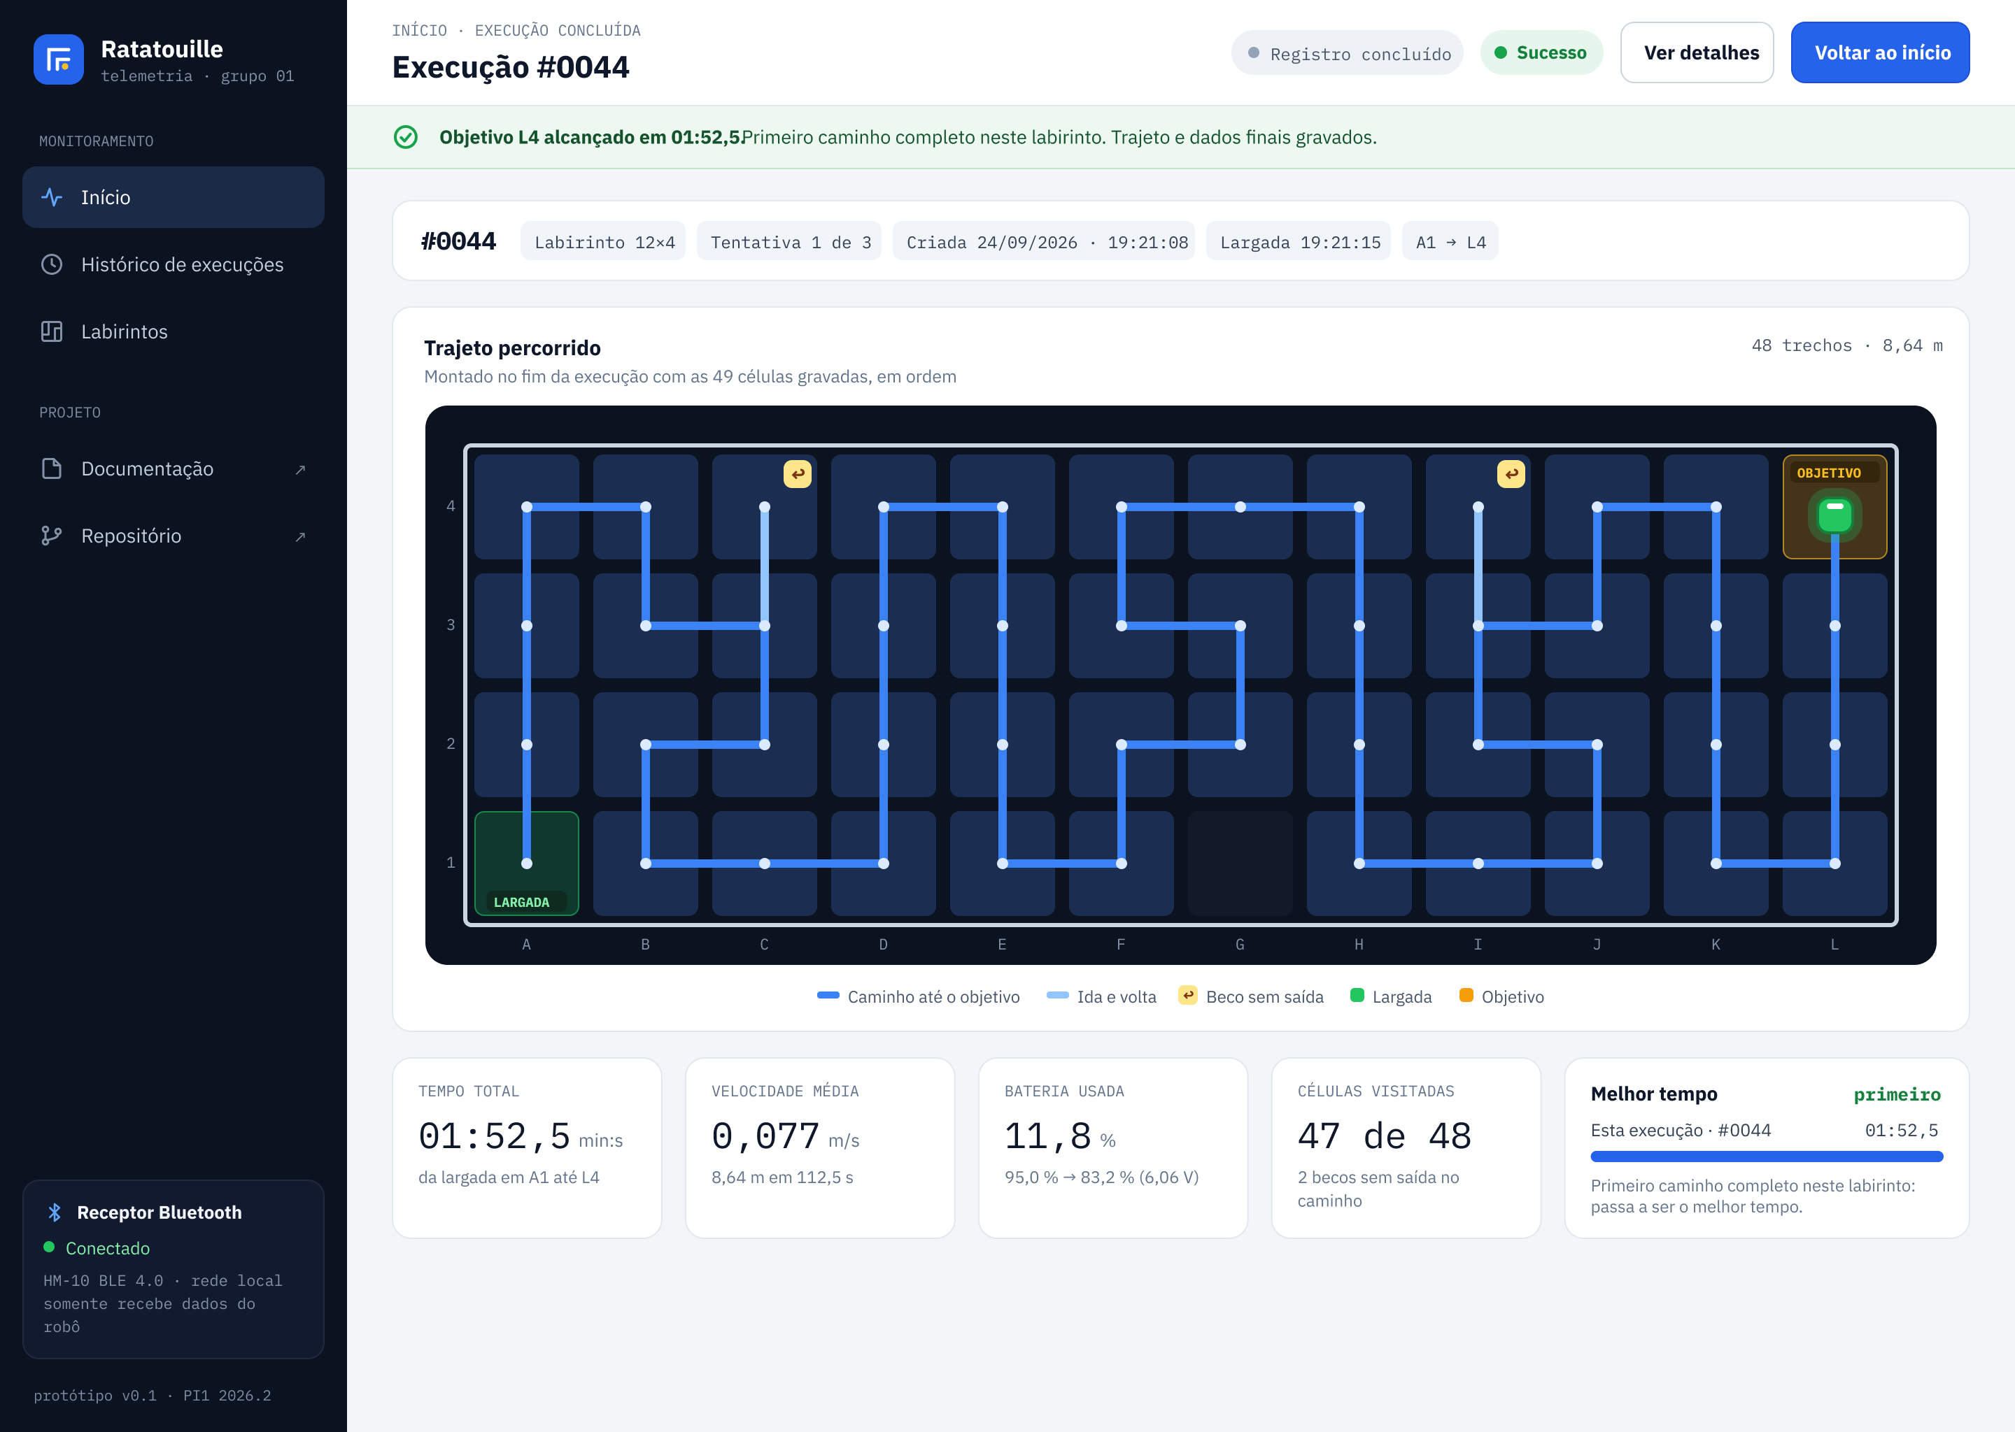Screen dimensions: 2015x1432
Task: Click the dead-end marker in cell I4
Action: coord(1511,474)
